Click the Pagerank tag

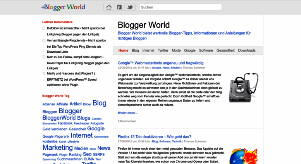[50, 155]
